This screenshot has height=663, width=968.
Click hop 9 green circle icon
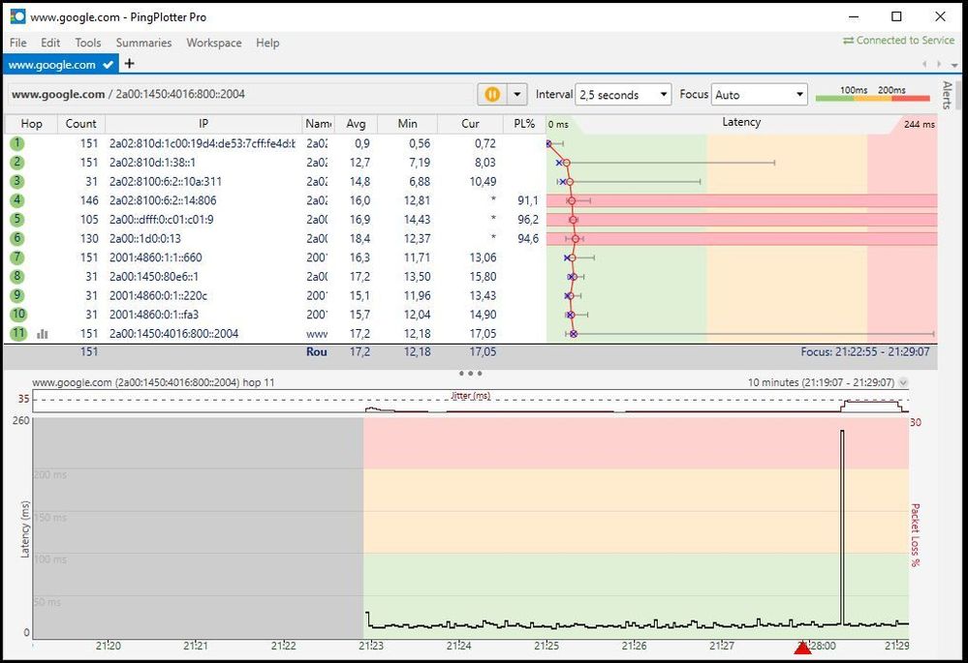tap(16, 295)
